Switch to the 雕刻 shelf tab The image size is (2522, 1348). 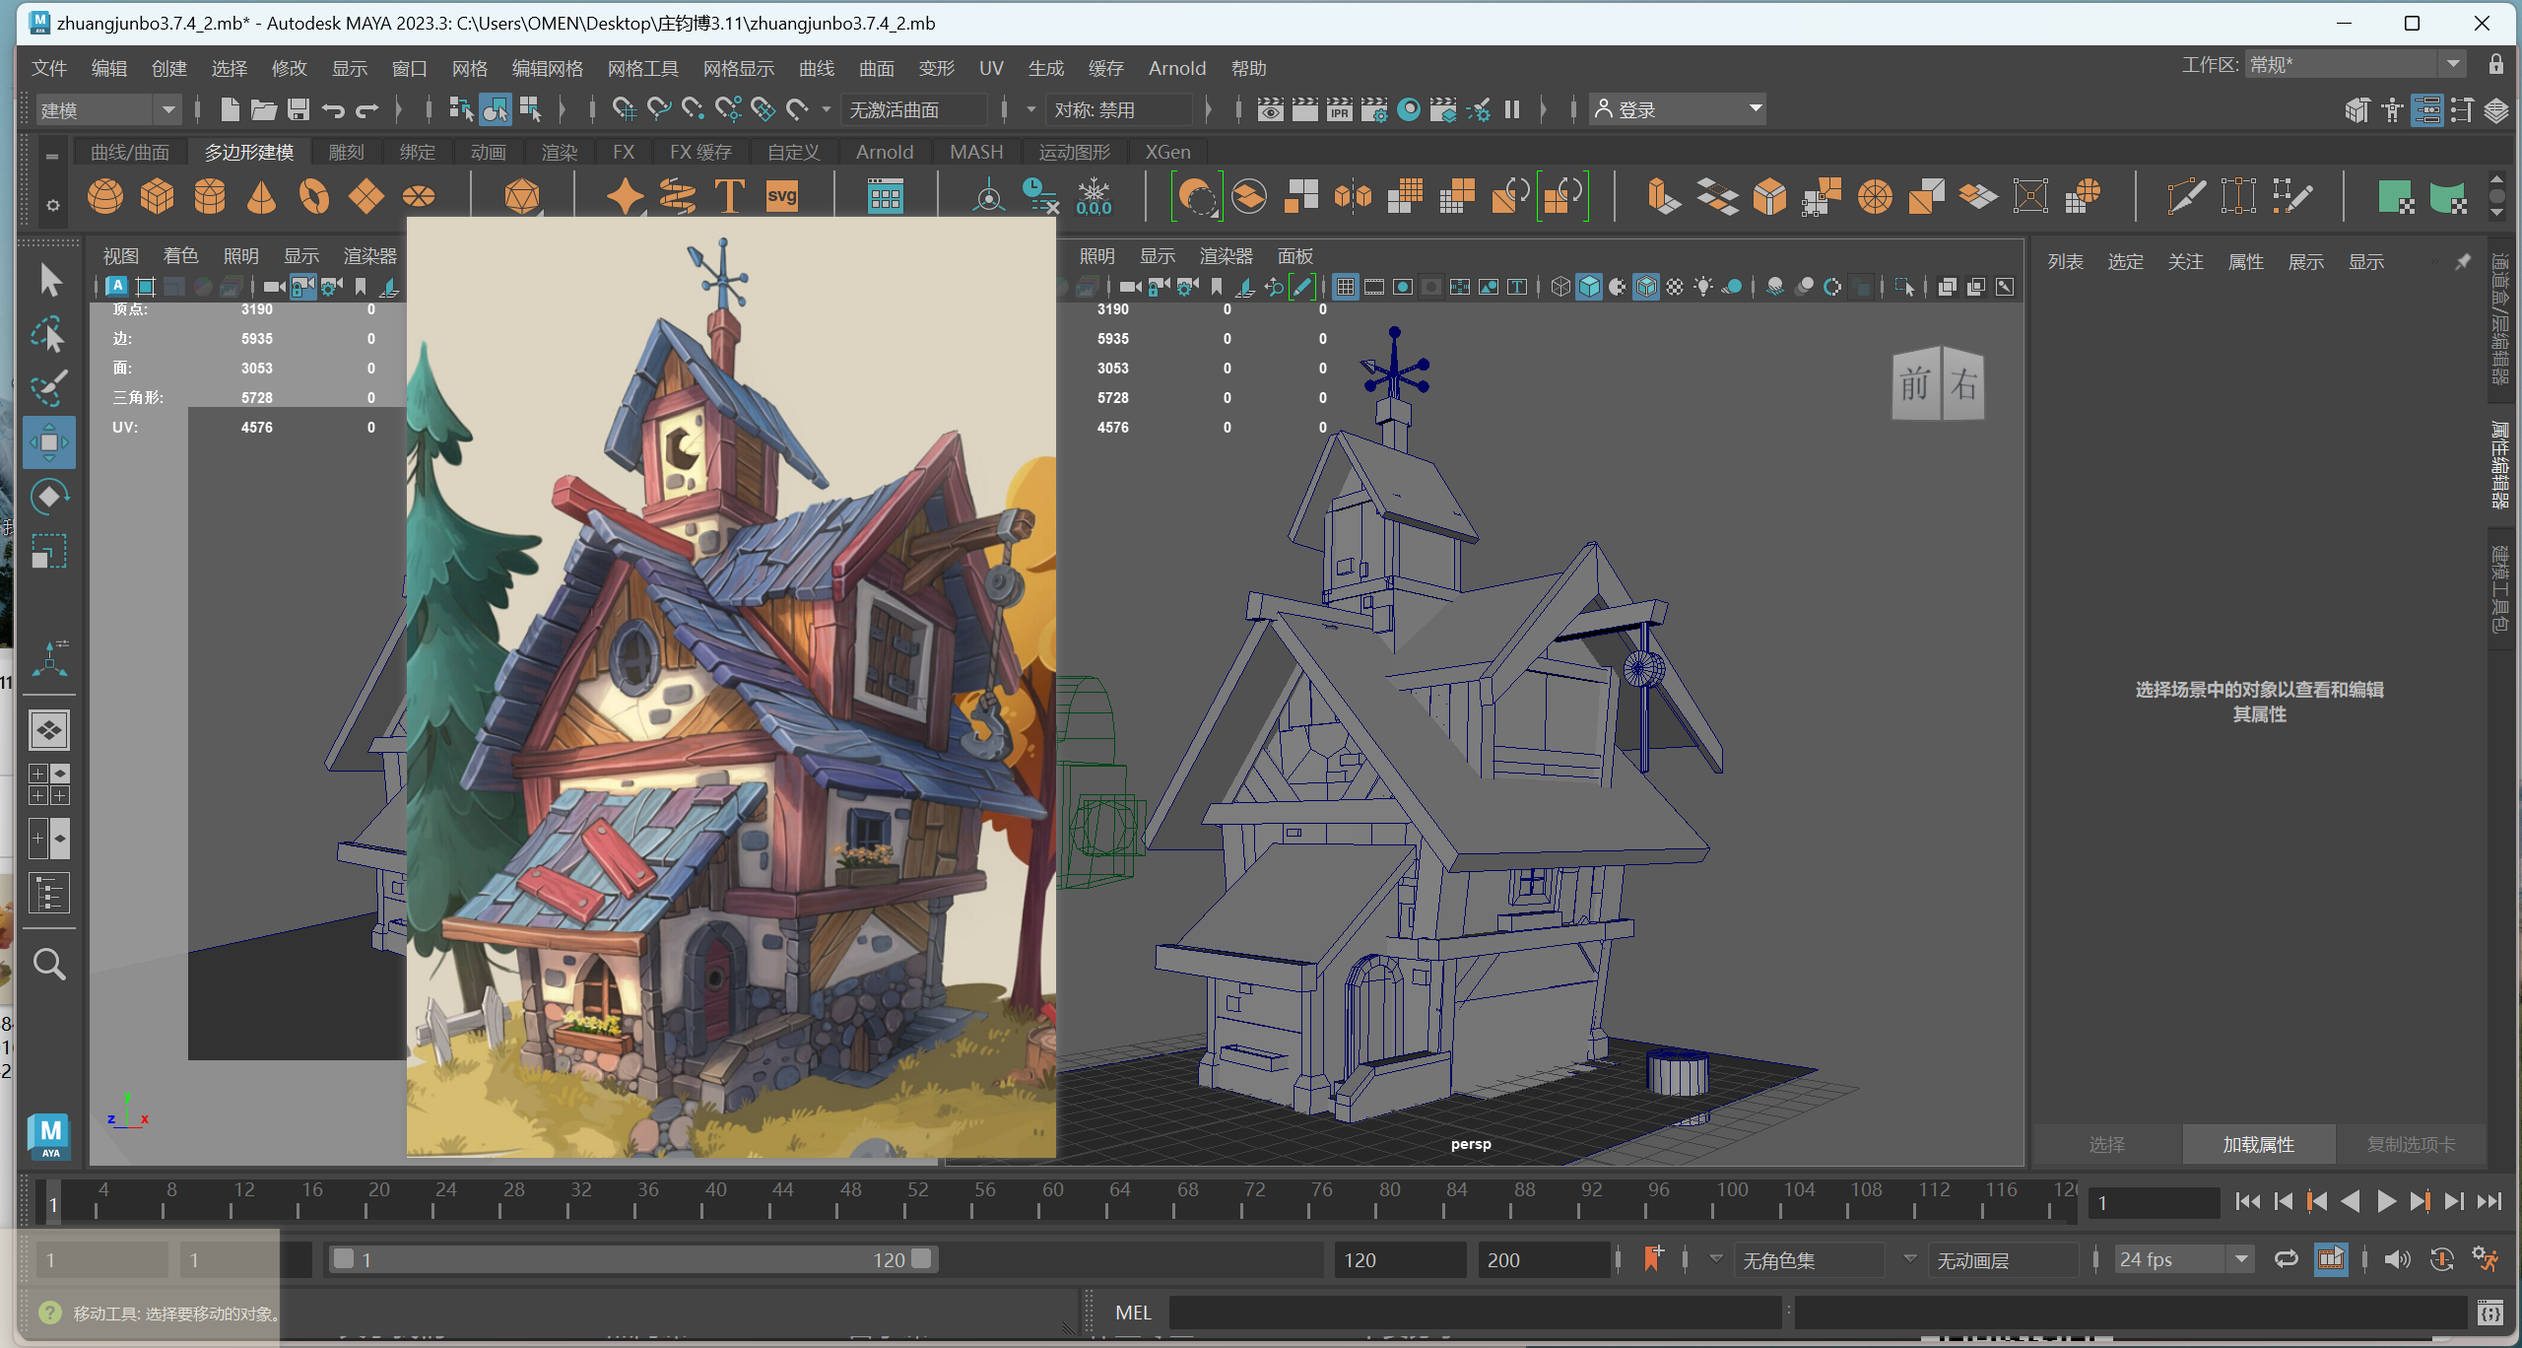[x=347, y=152]
